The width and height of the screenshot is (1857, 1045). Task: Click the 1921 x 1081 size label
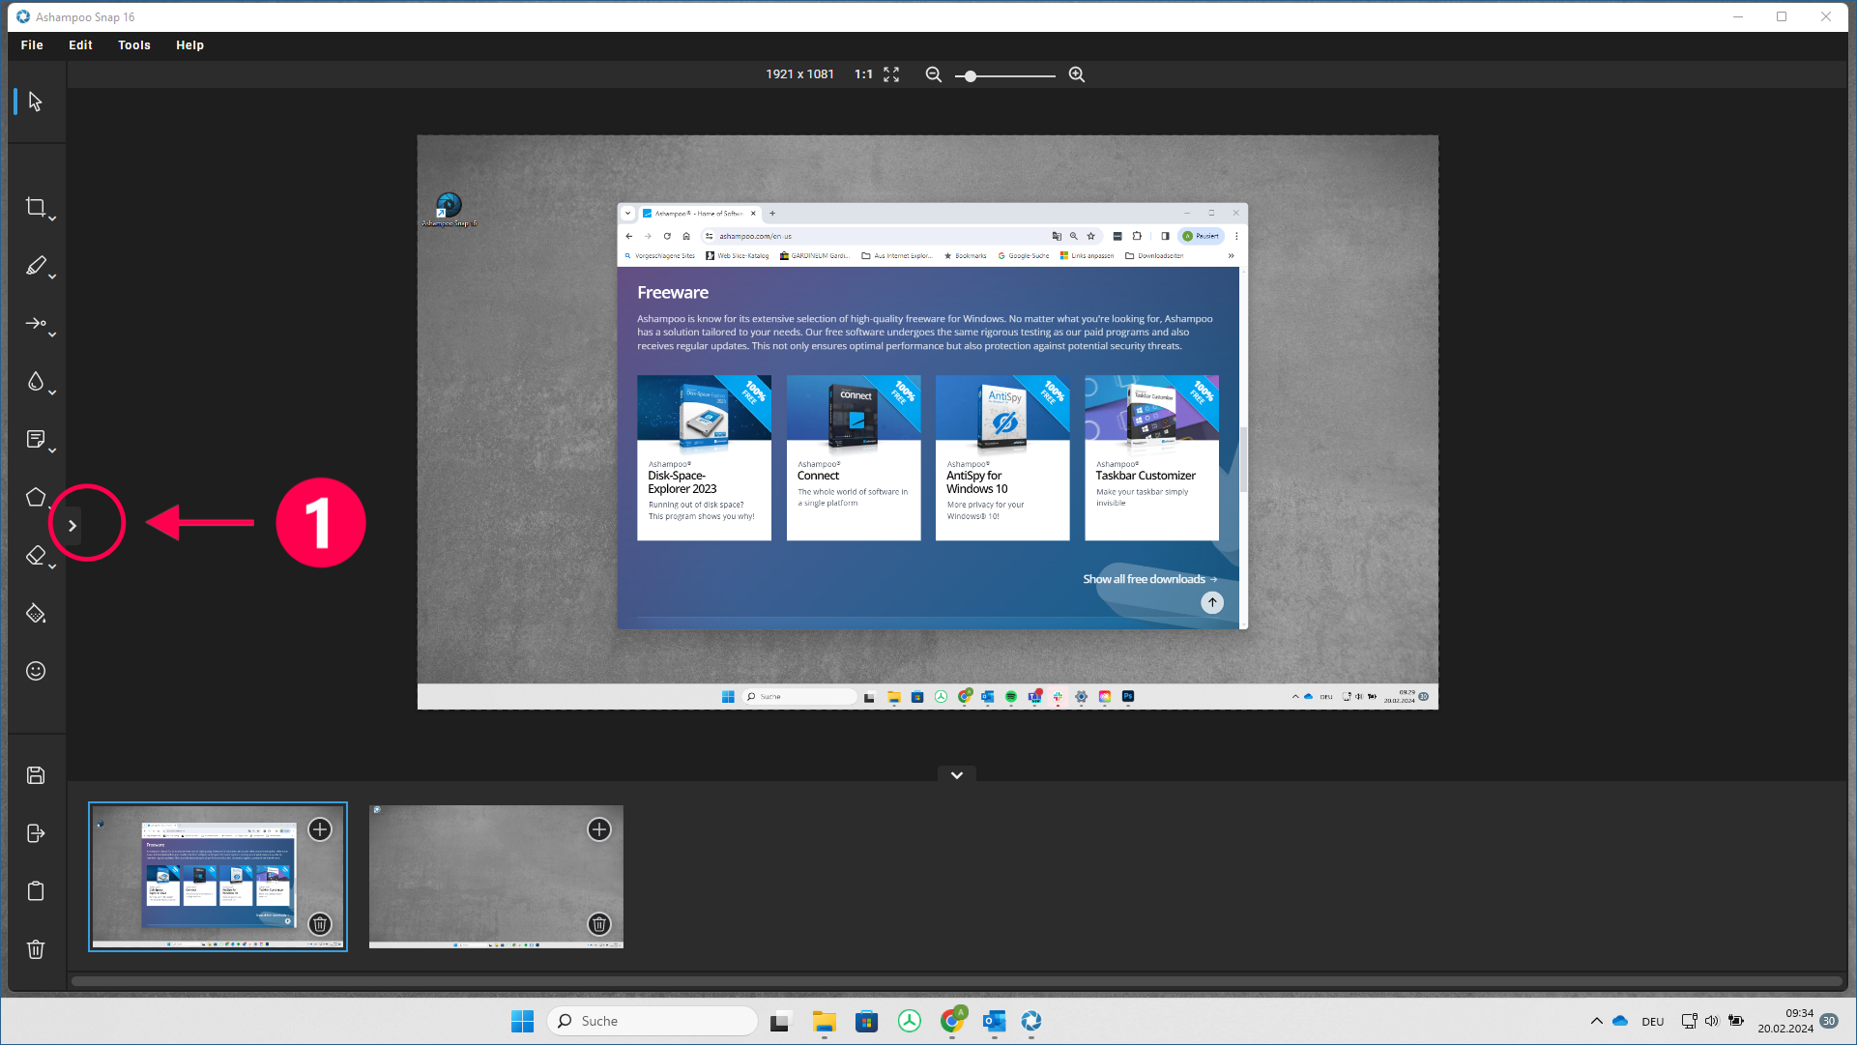(799, 74)
